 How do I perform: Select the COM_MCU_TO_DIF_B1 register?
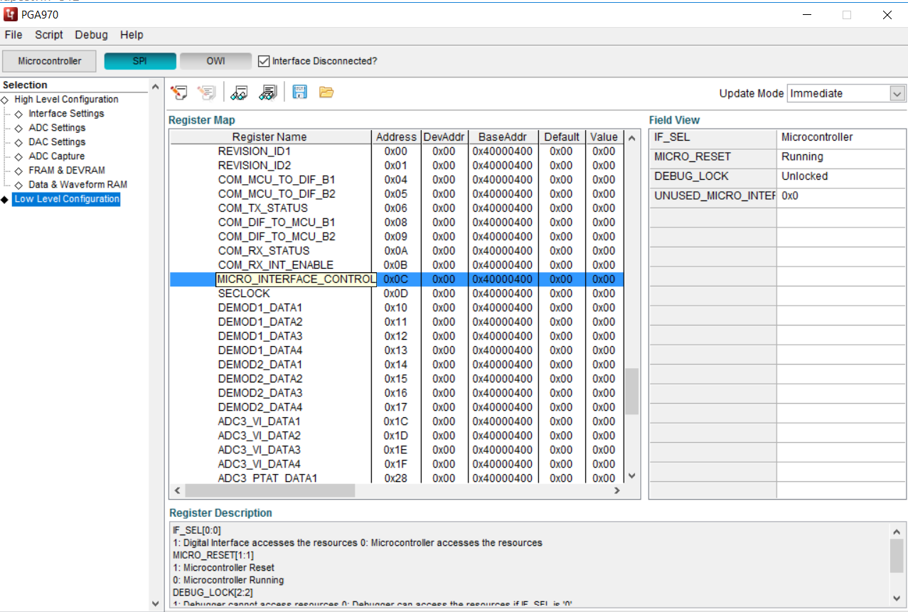coord(397,180)
